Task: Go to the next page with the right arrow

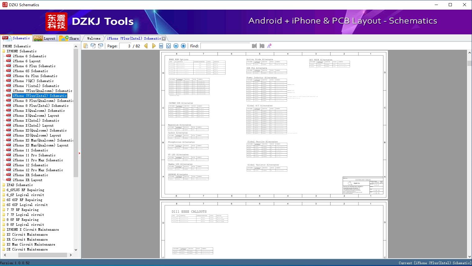Action: 154,46
